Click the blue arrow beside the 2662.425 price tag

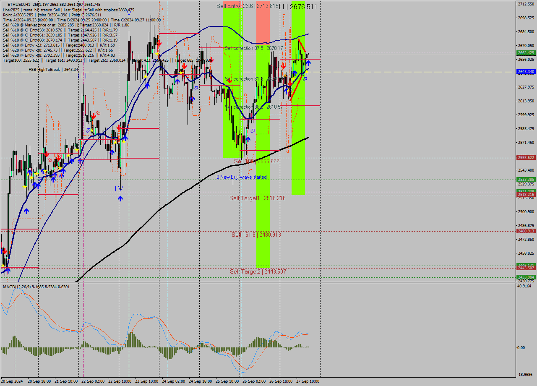click(308, 63)
